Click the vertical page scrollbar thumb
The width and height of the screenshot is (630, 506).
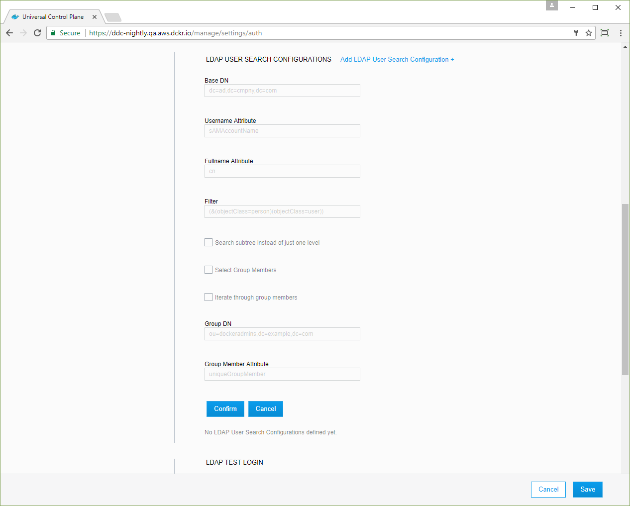(625, 289)
